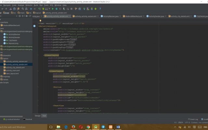Open the app run configuration dropdown
Viewport: 208px width, 130px height.
(46, 9)
